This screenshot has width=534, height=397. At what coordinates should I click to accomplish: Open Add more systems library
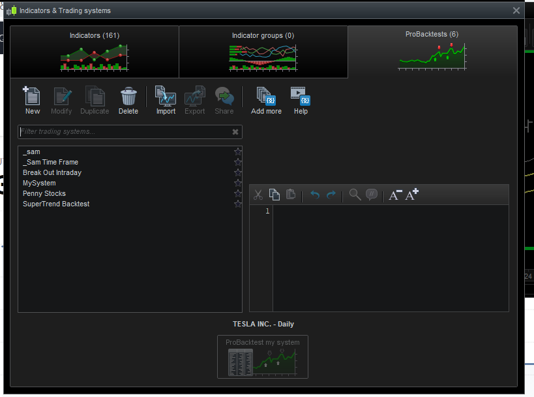(266, 101)
